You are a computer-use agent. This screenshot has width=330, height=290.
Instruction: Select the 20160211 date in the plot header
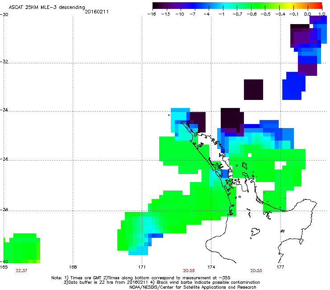tap(97, 12)
